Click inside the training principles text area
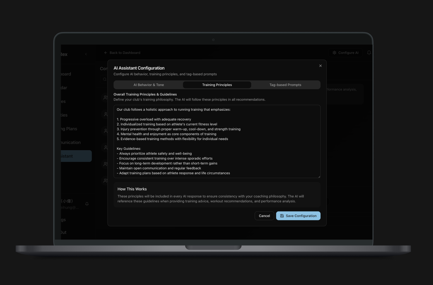433x285 pixels. click(x=216, y=142)
